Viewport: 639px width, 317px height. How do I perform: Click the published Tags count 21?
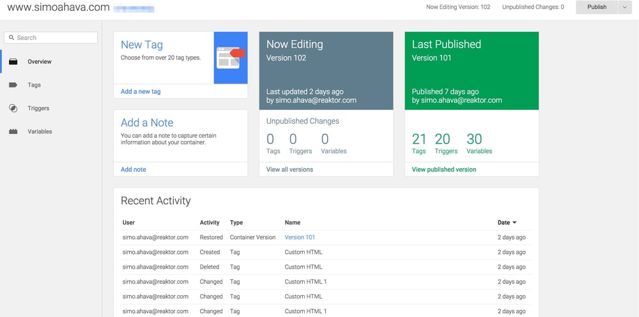click(x=419, y=139)
